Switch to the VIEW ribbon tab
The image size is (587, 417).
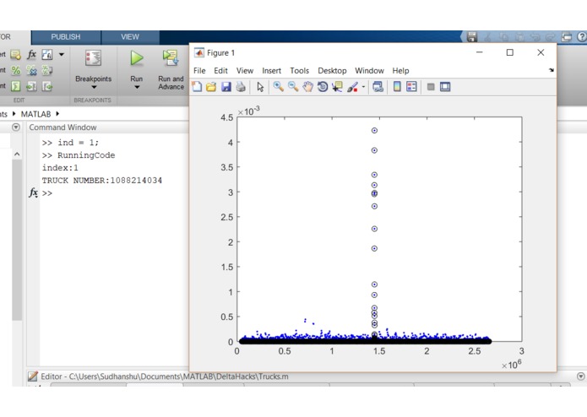pyautogui.click(x=130, y=37)
